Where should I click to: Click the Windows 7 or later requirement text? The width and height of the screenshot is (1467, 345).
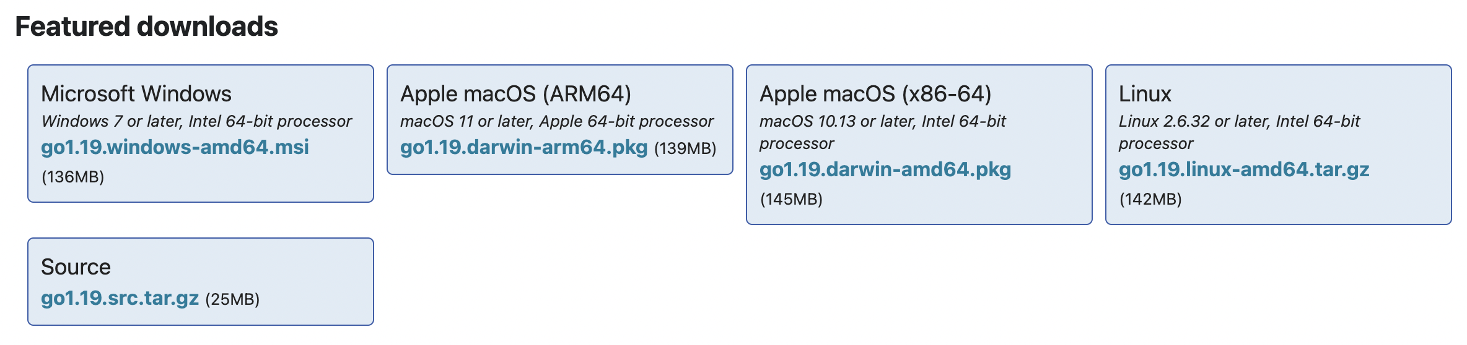[x=196, y=121]
